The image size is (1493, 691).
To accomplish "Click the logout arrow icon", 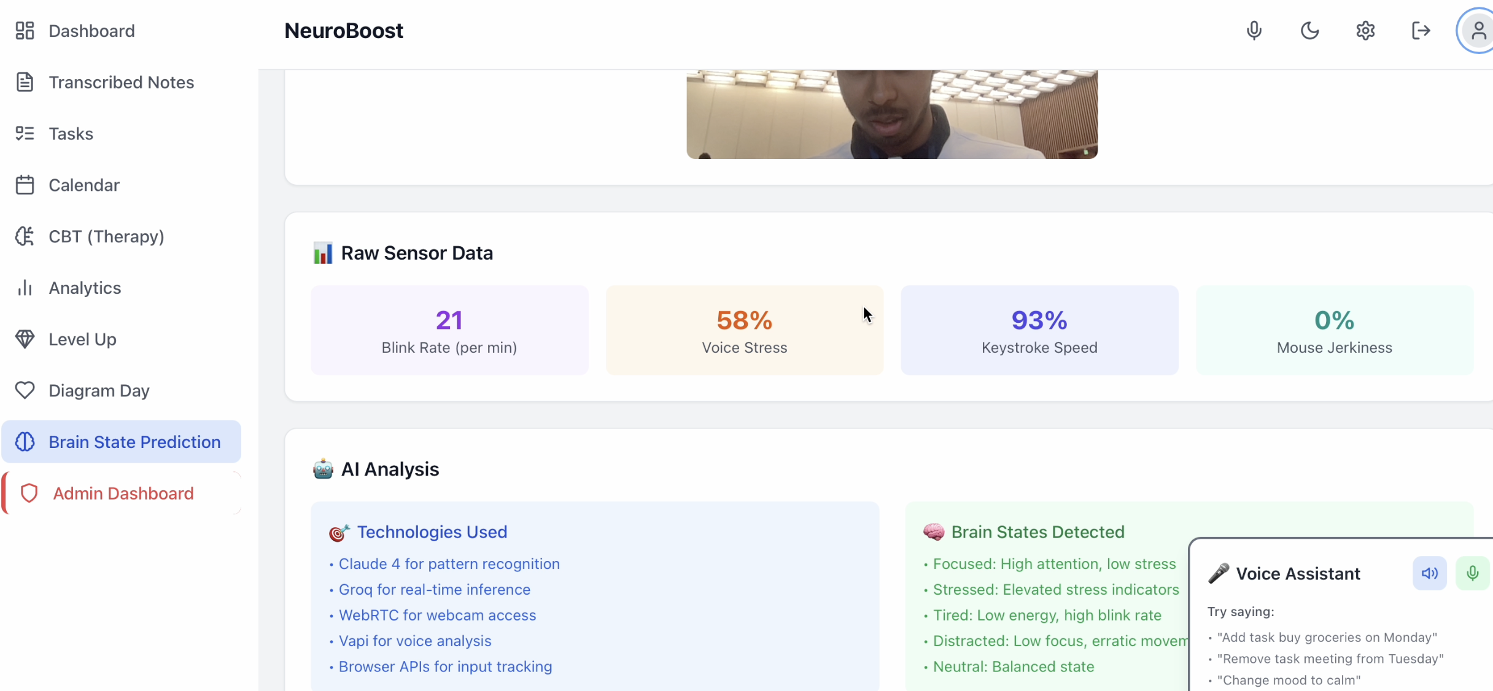I will [1421, 31].
